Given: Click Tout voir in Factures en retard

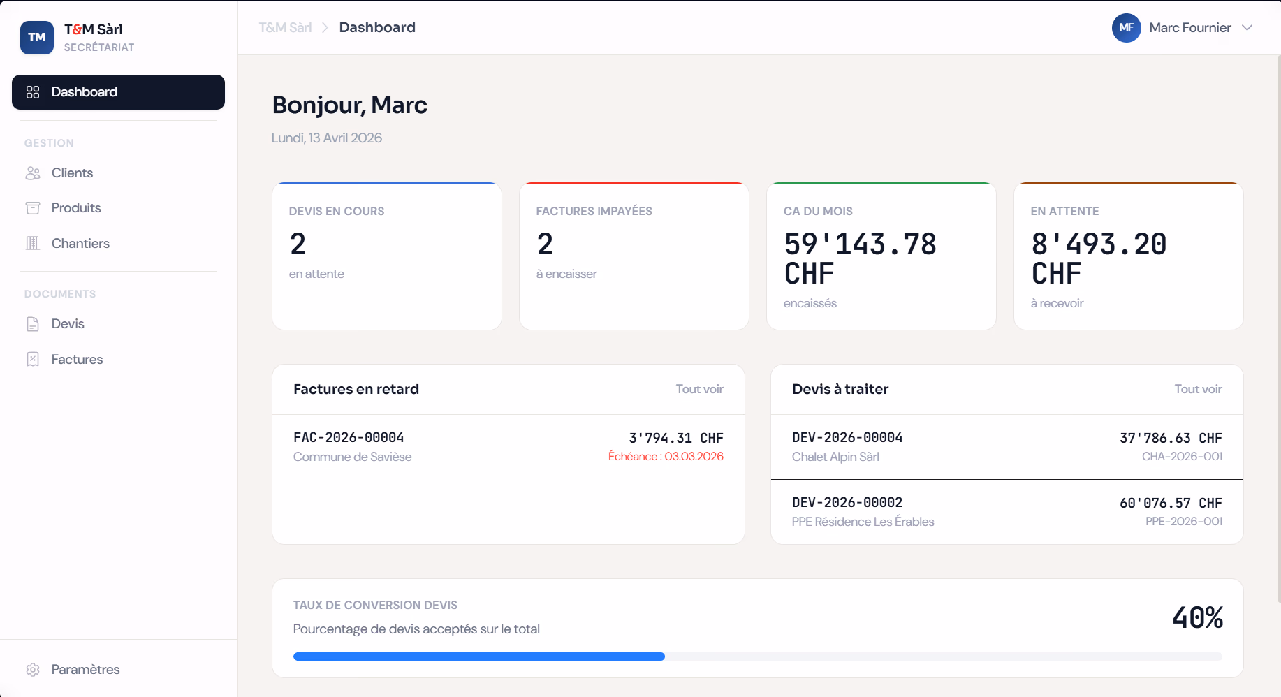Looking at the screenshot, I should (x=699, y=389).
